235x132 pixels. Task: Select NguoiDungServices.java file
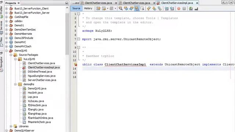click(41, 76)
